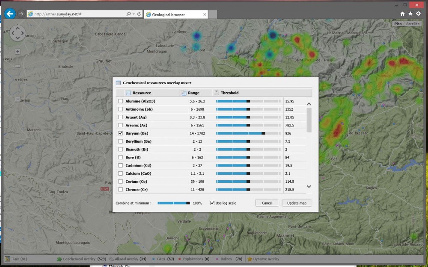
Task: Sort by the Ressource column header
Action: pos(142,93)
